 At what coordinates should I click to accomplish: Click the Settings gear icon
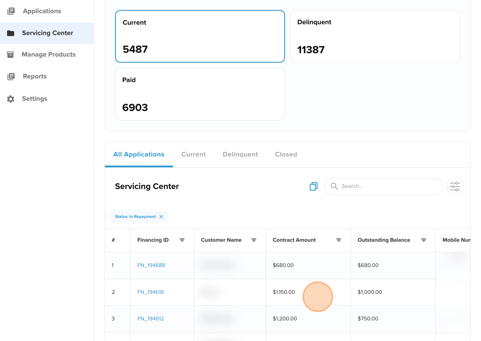[11, 99]
